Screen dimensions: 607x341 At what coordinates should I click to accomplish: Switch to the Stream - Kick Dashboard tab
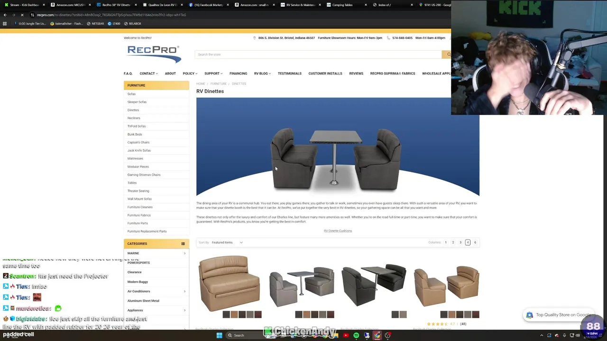[24, 5]
